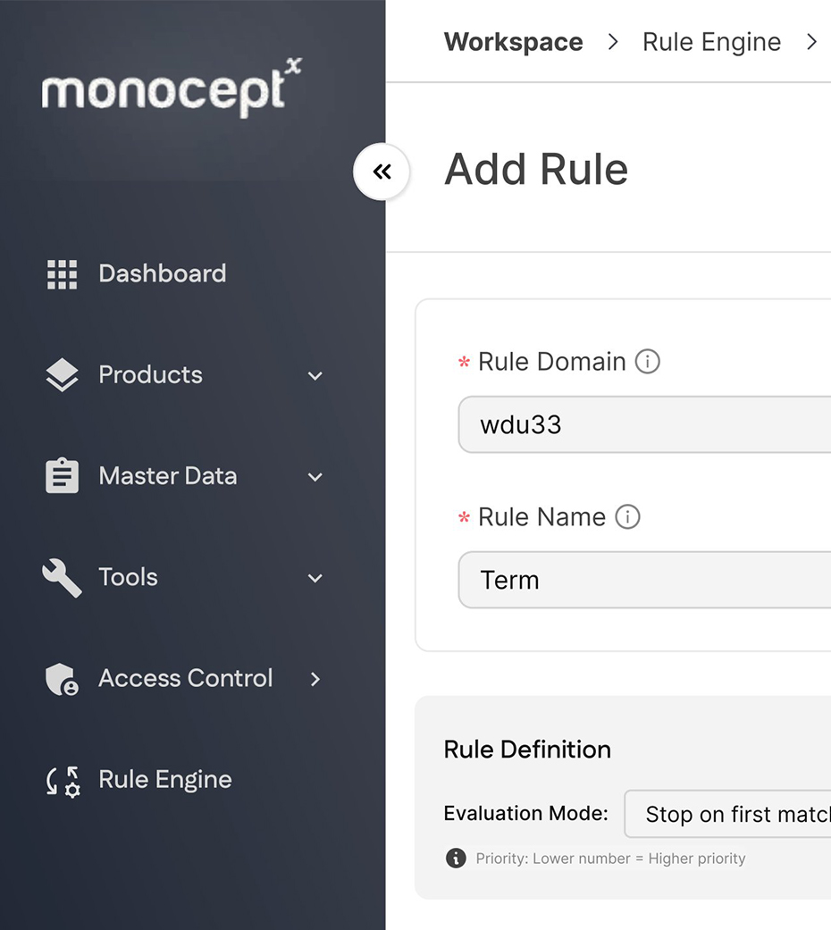Click the Rule Engine gear icon
The image size is (831, 930).
63,782
